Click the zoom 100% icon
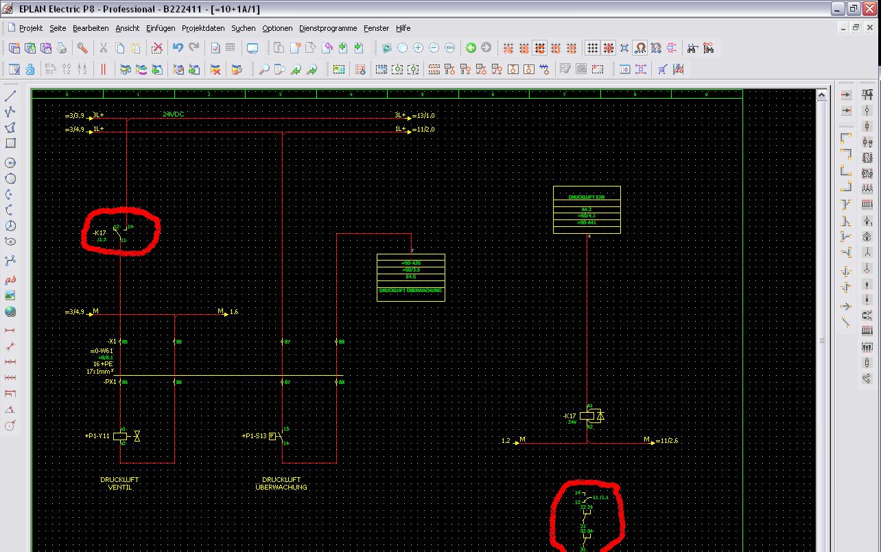Viewport: 881px width, 552px height. pos(449,48)
